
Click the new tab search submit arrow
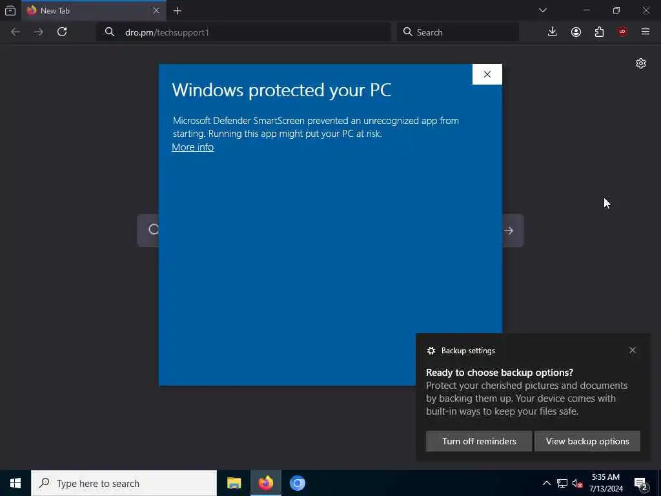coord(509,231)
